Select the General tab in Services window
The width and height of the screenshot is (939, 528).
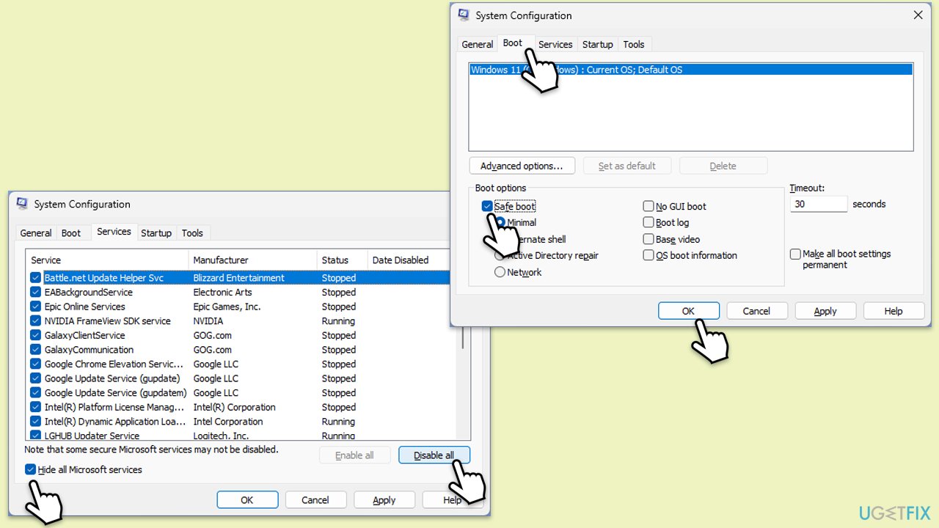pyautogui.click(x=36, y=232)
